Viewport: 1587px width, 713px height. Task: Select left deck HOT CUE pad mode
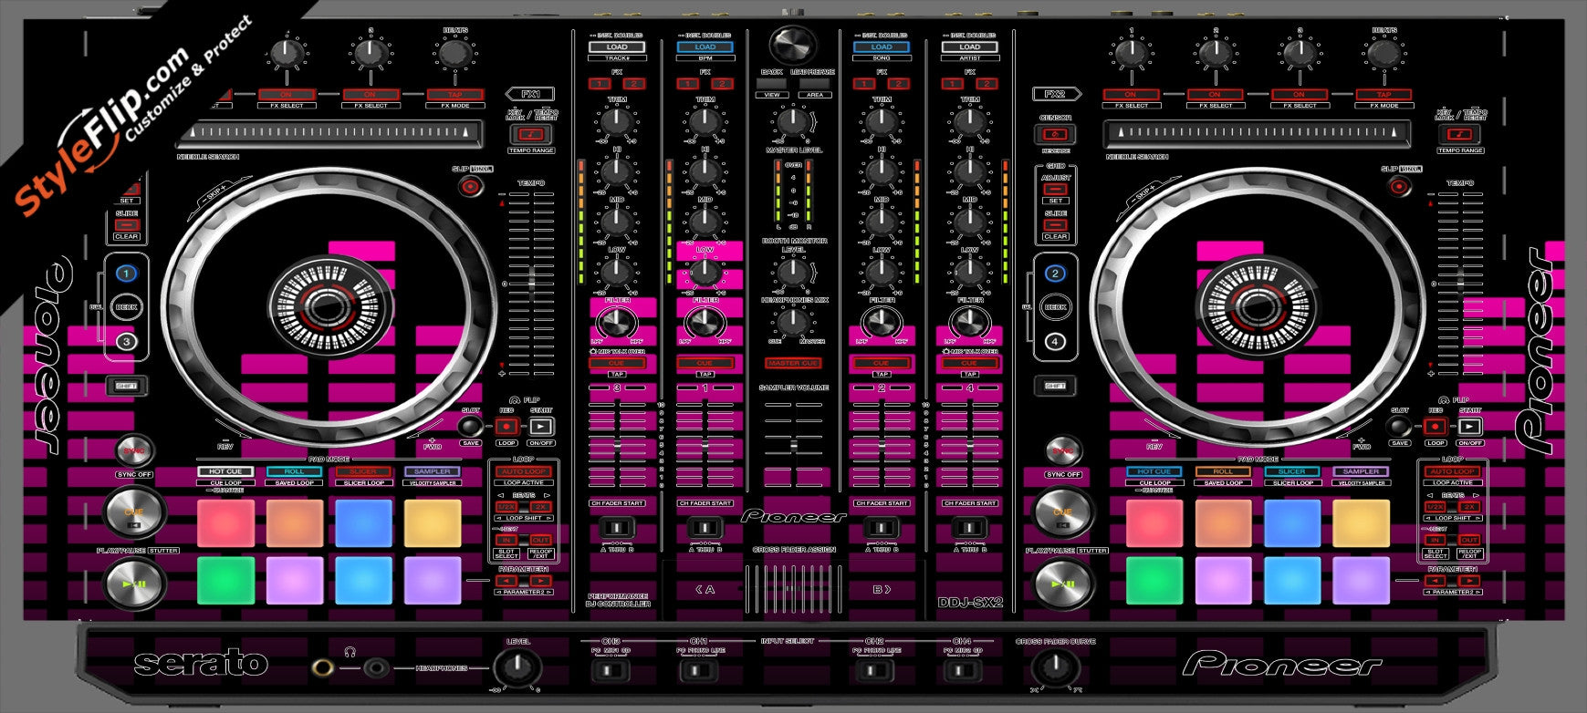pyautogui.click(x=225, y=471)
